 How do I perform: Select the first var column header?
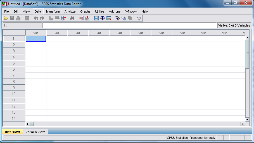tap(36, 33)
